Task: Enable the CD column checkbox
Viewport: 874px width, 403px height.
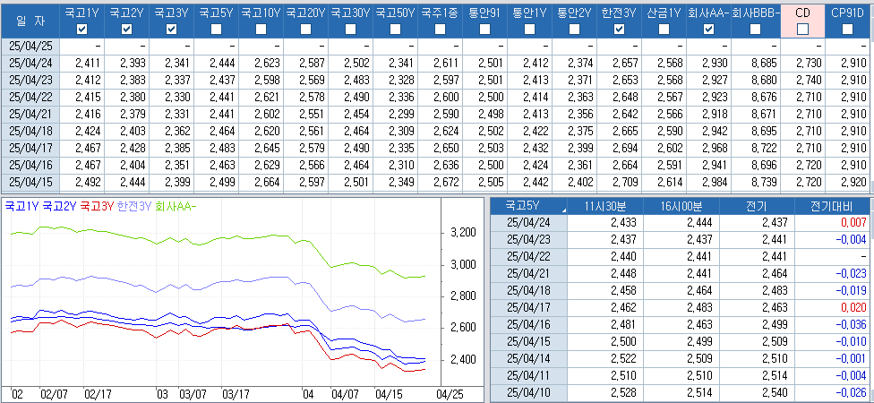Action: 802,30
